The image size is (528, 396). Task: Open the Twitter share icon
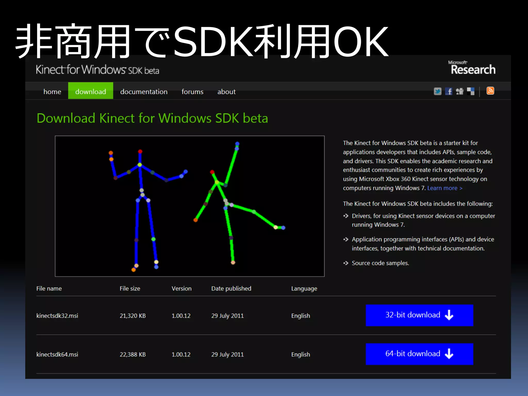[438, 91]
